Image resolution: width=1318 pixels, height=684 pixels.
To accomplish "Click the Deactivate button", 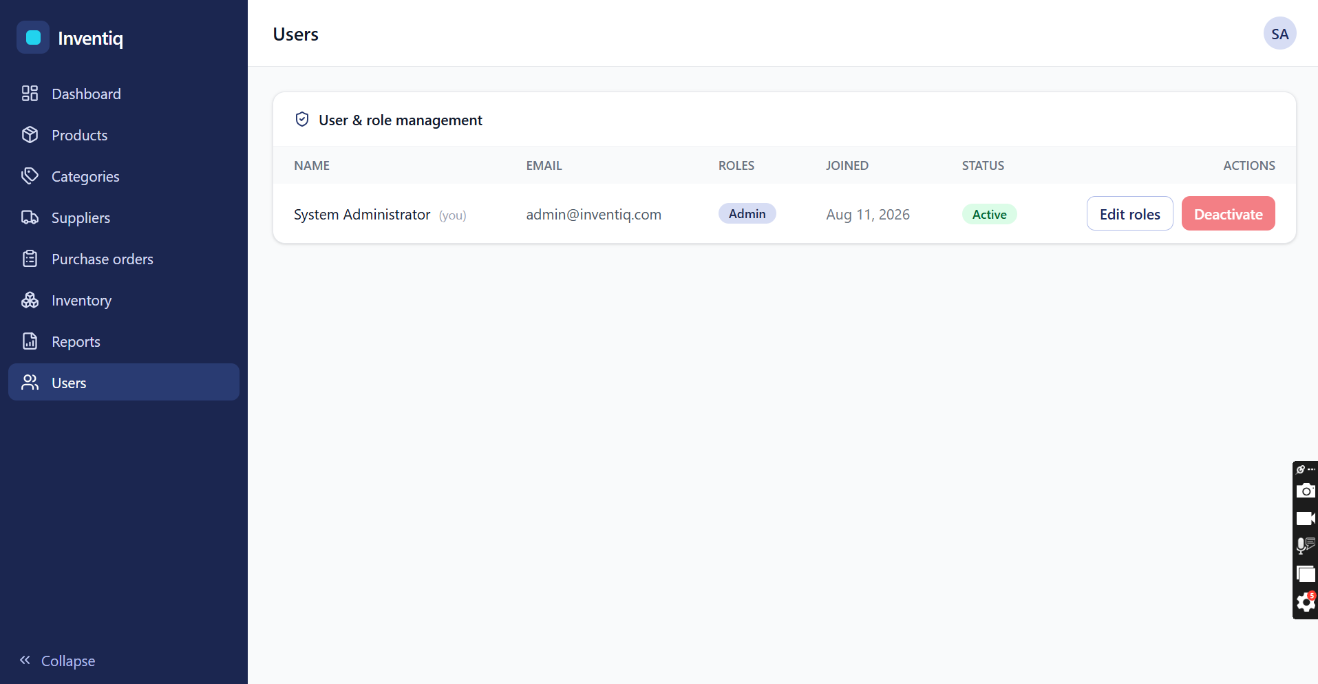I will 1228,214.
